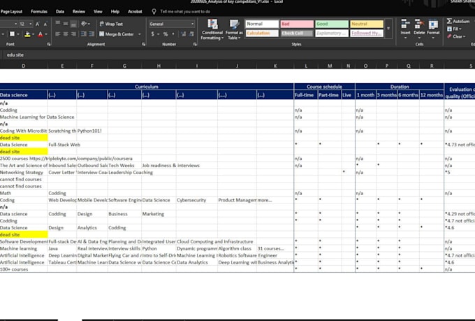Viewport: 475px width, 321px height.
Task: Open borders dropdown arrow
Action: (18, 34)
